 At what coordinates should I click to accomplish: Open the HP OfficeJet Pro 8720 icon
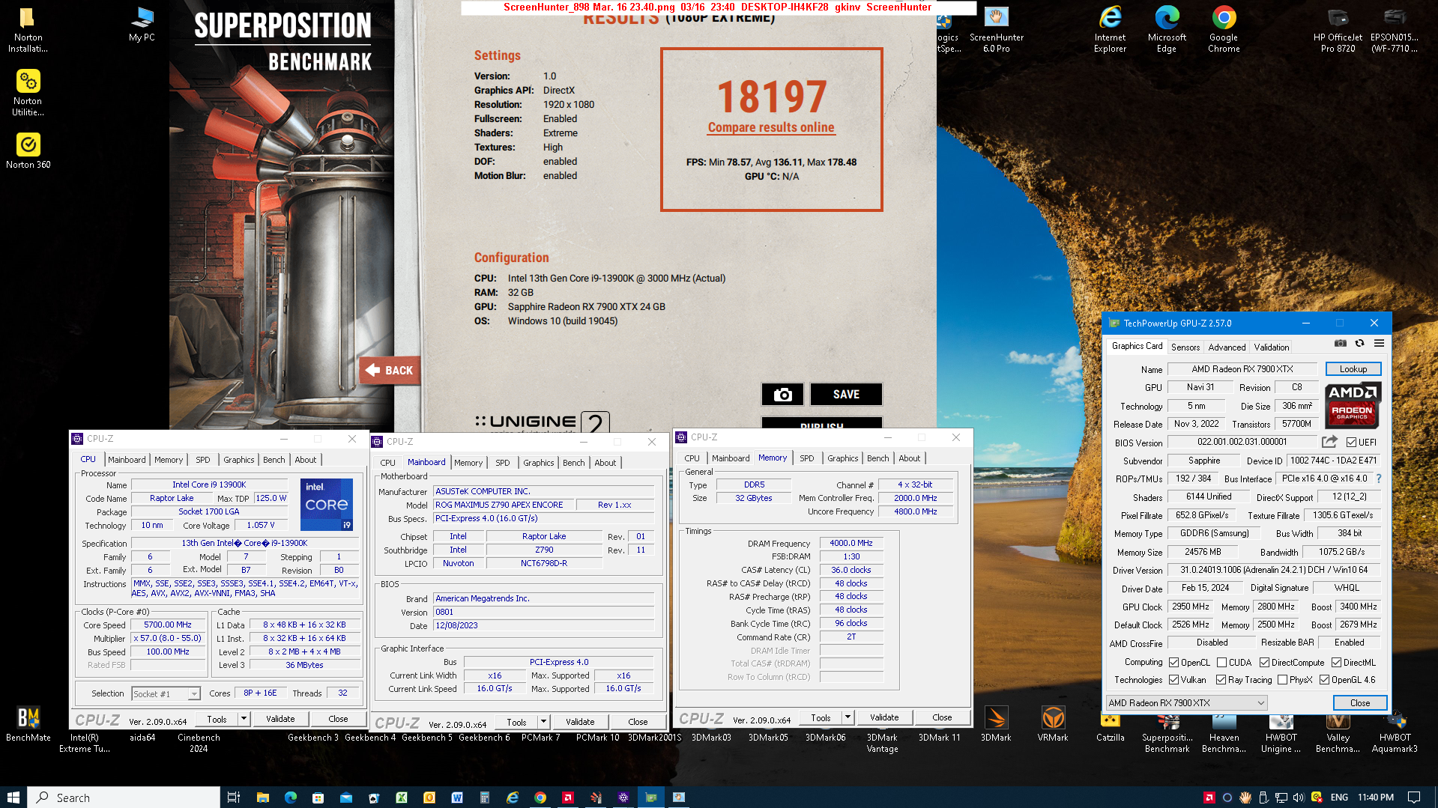1338,29
